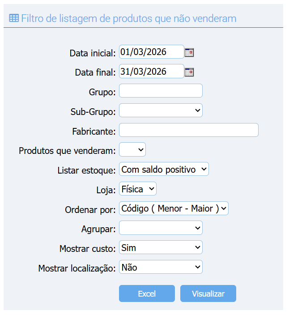Open the Loja dropdown set to Física
Viewport: 289px width, 323px height.
[138, 189]
